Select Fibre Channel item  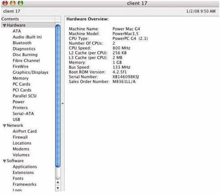point(26,61)
